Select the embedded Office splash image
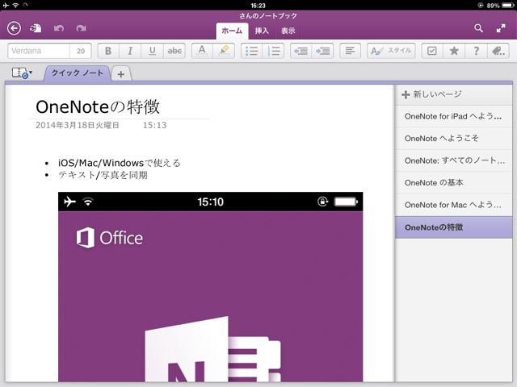This screenshot has width=517, height=387. tap(210, 287)
